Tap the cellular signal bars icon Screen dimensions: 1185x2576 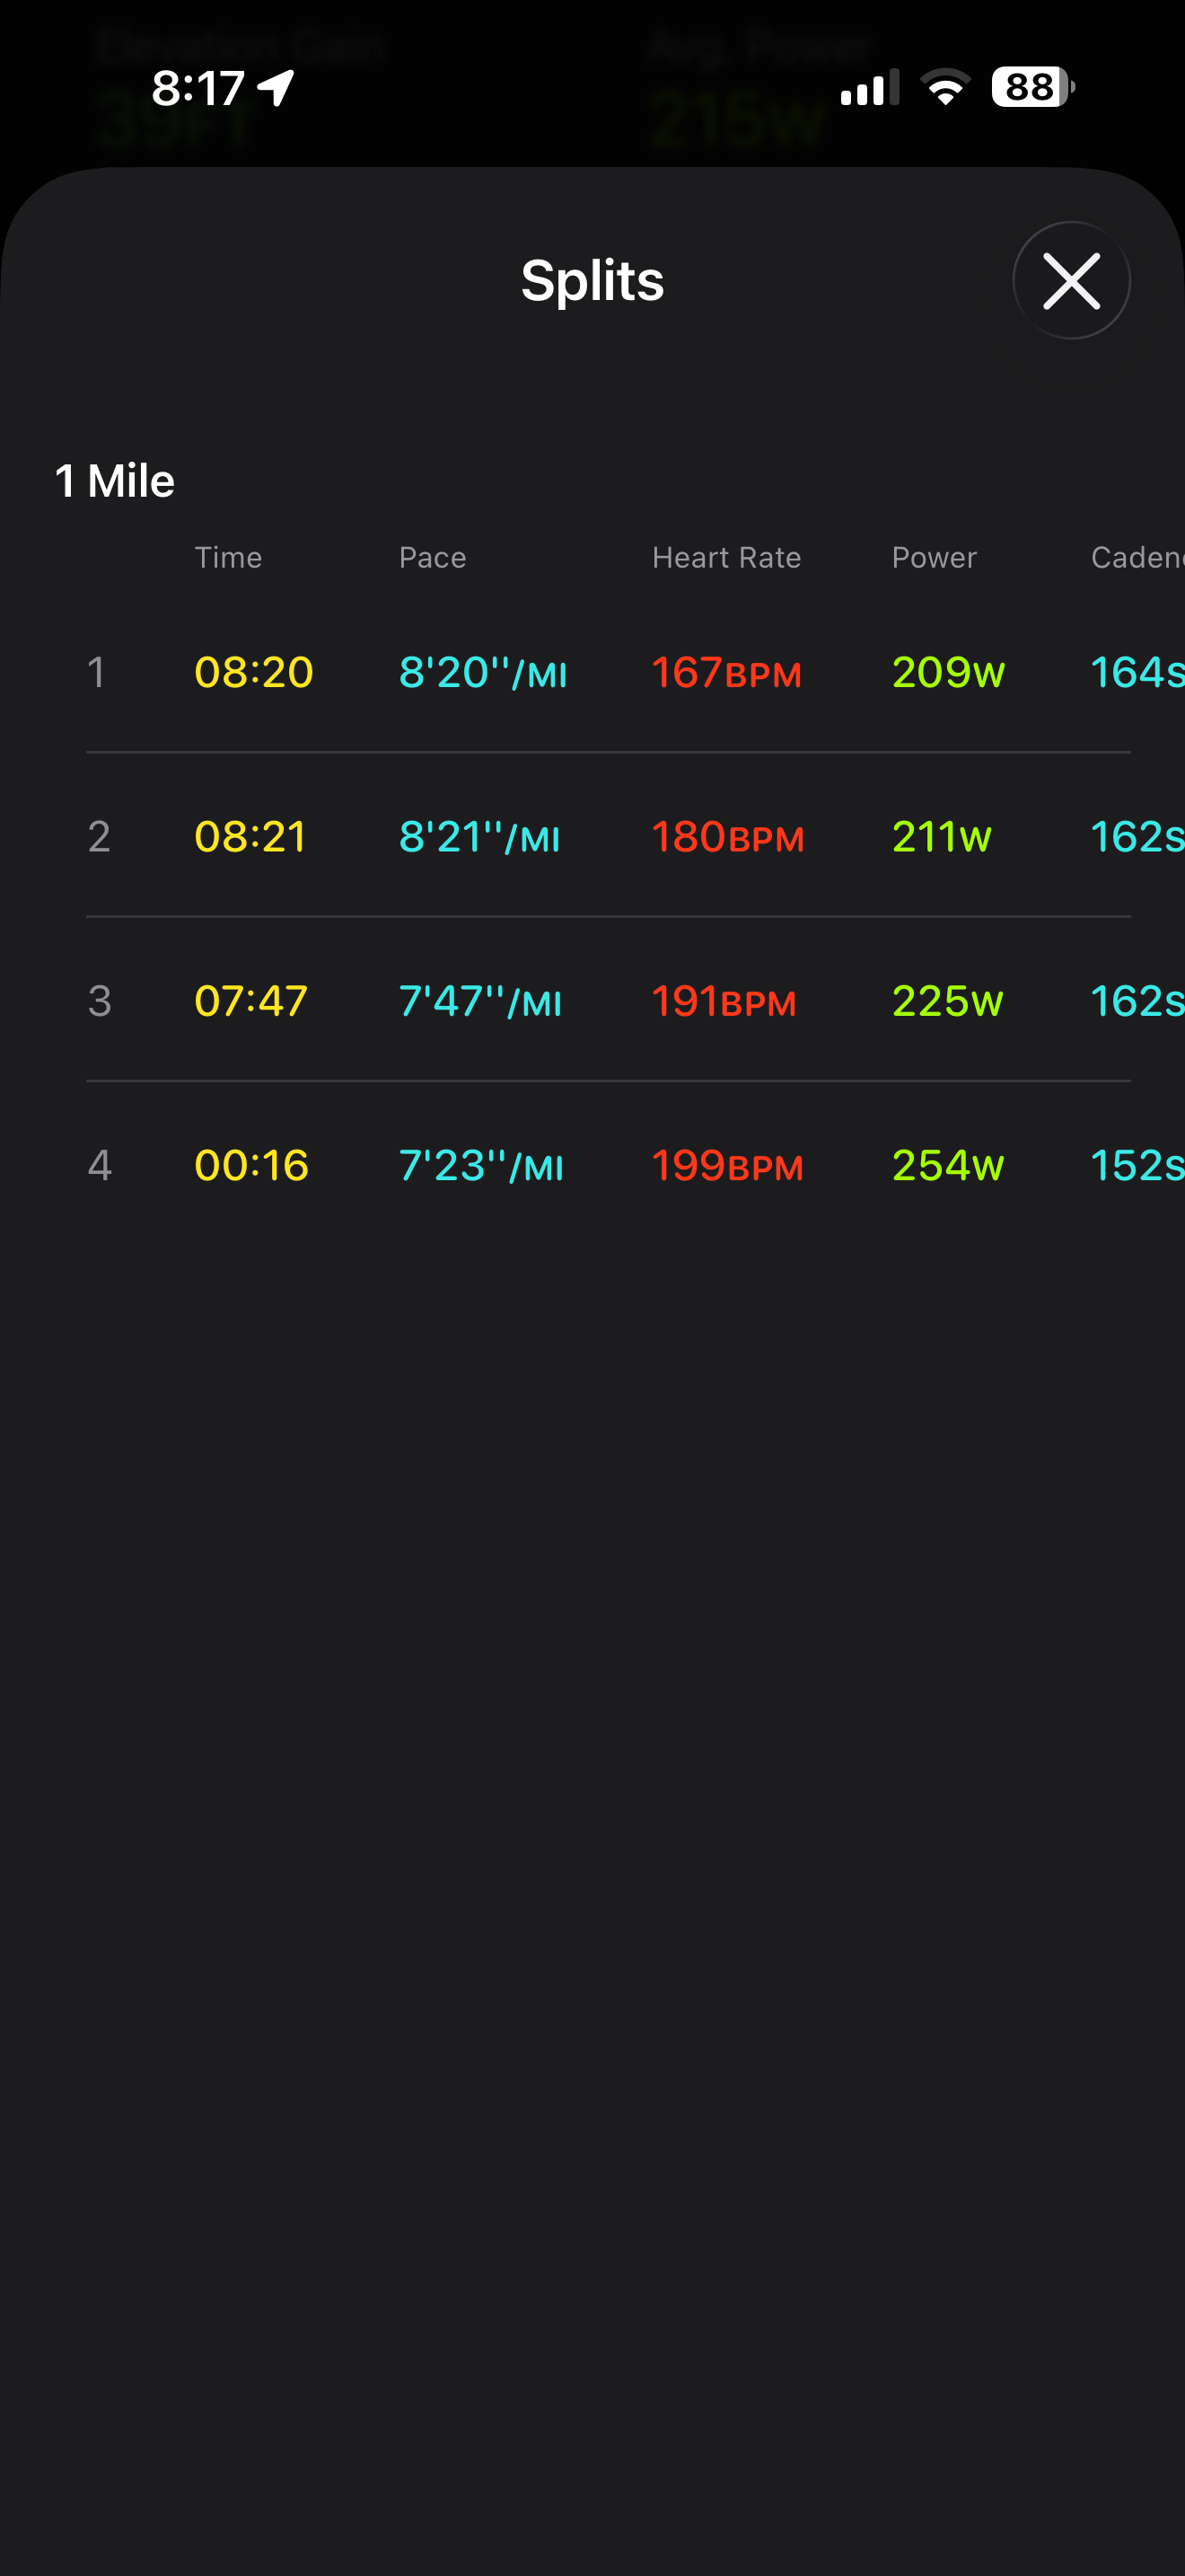pyautogui.click(x=869, y=87)
